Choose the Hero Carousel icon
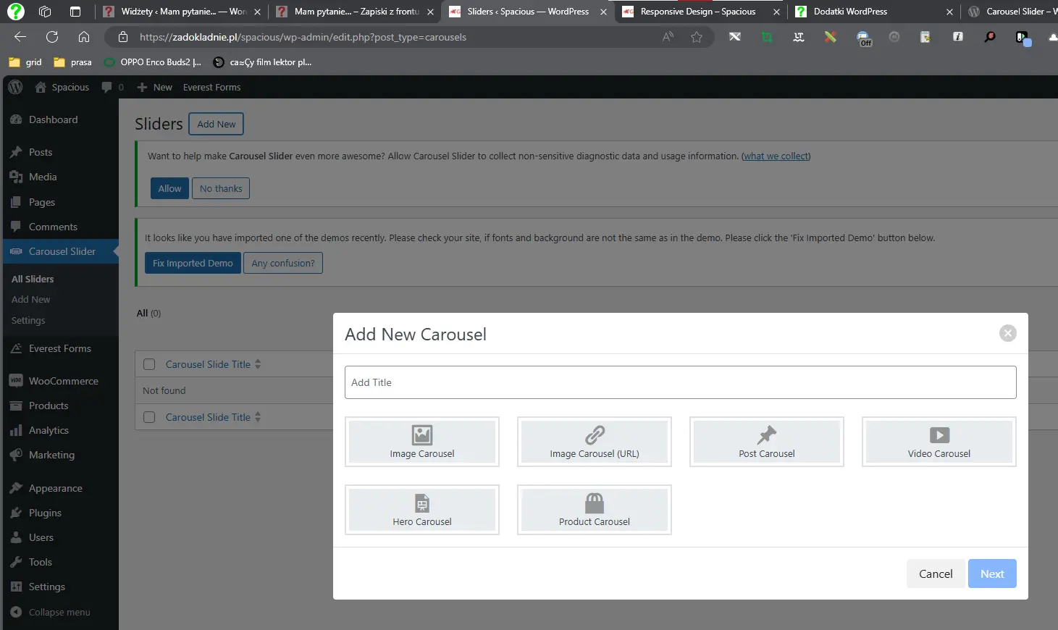1058x630 pixels. tap(421, 503)
